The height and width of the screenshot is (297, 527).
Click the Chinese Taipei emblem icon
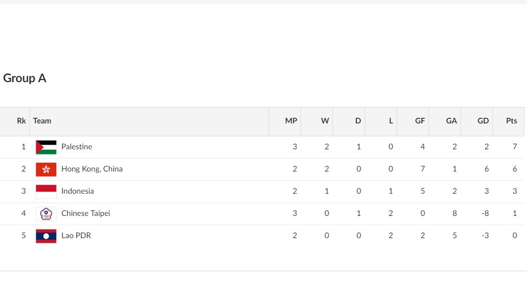46,214
